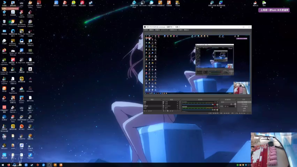
Task: Move selected OBS source up with arrow
Action: tap(170, 111)
